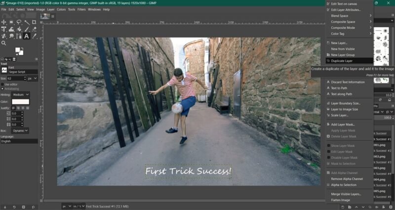This screenshot has height=210, width=395.
Task: Increase the text size stepper up arrow
Action: point(25,77)
